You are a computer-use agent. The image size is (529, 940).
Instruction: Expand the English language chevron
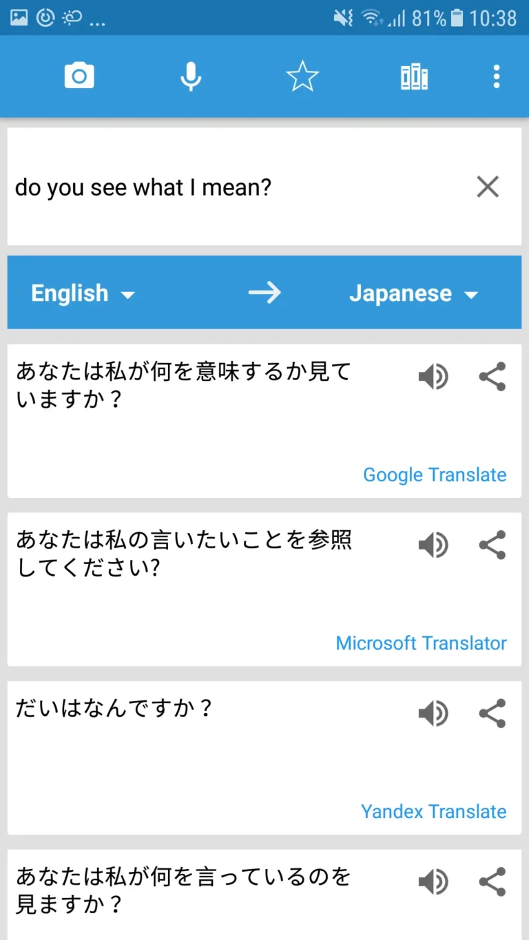click(x=128, y=294)
